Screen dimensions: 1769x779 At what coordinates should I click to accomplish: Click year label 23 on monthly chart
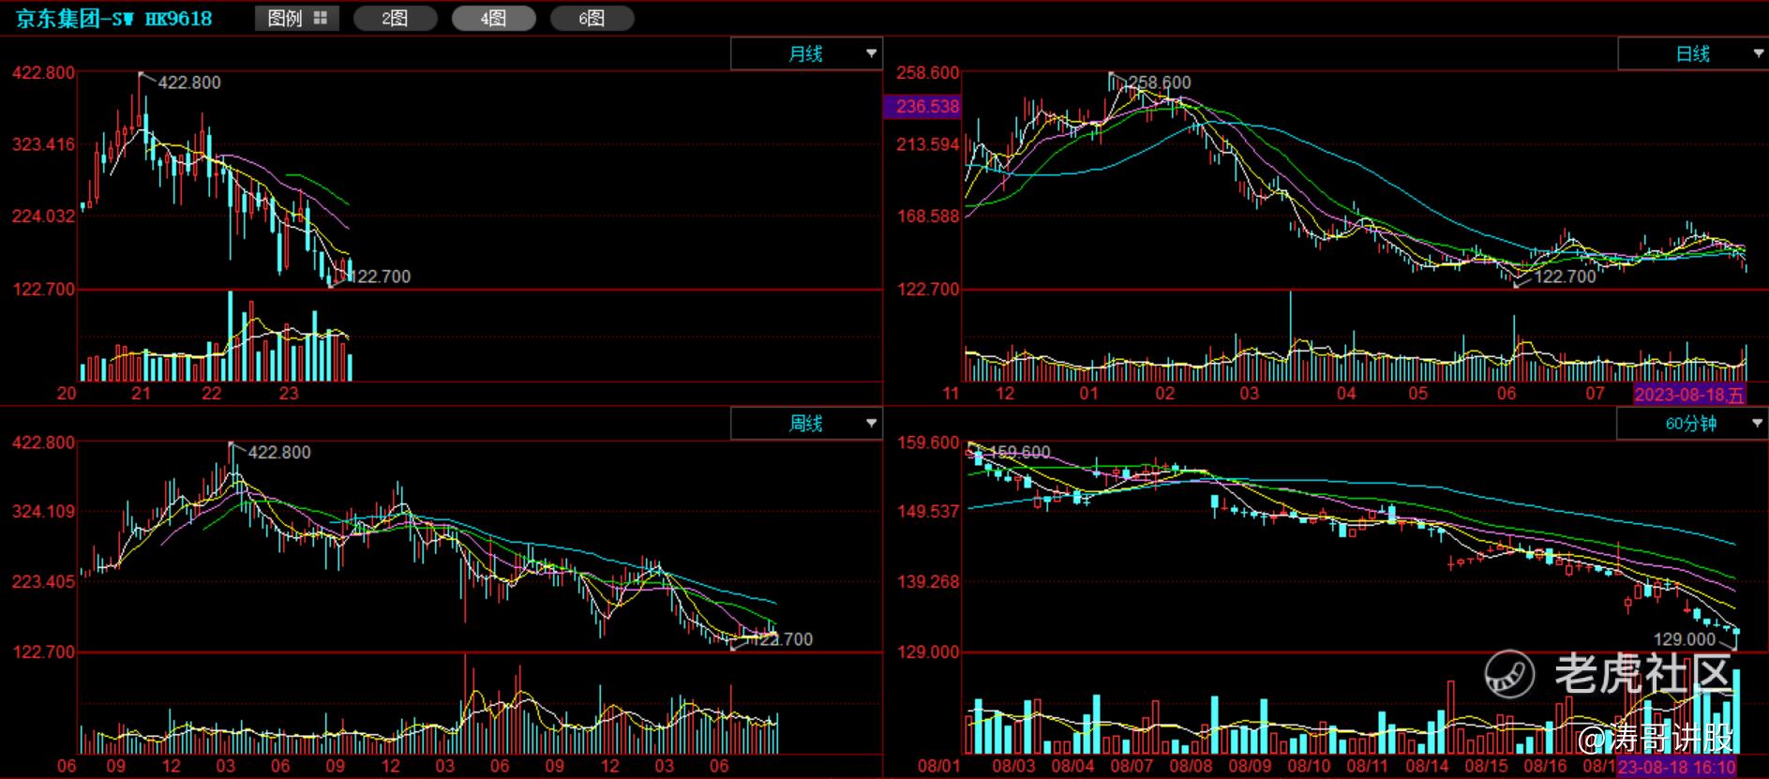coord(289,394)
